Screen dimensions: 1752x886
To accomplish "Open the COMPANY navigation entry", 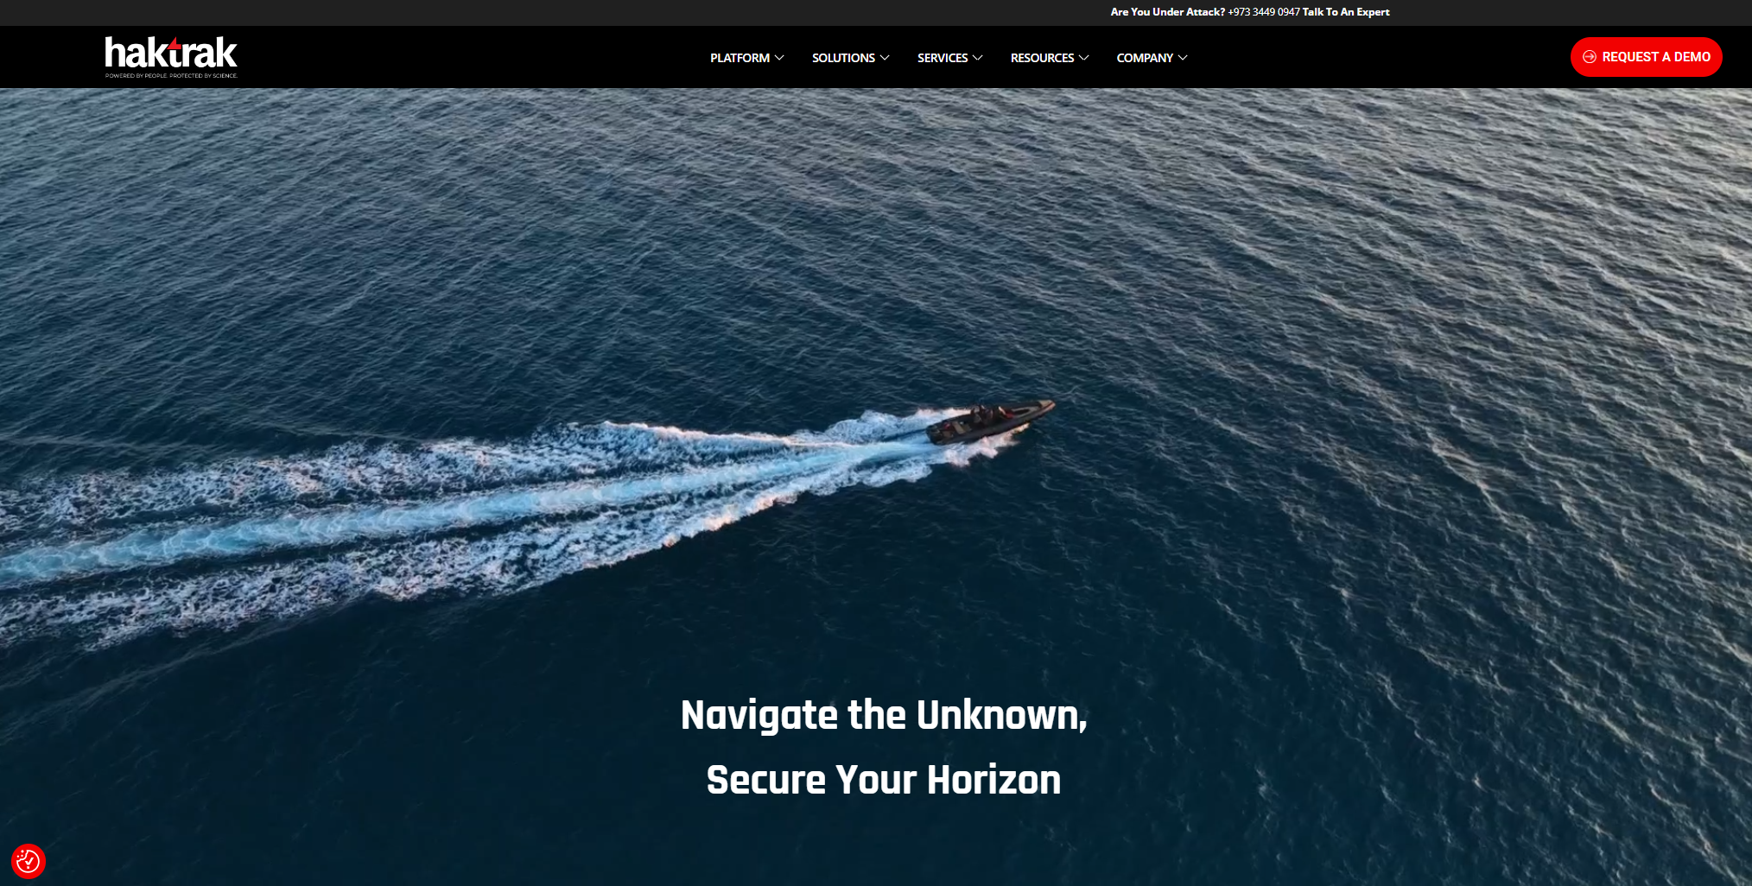I will click(x=1146, y=58).
